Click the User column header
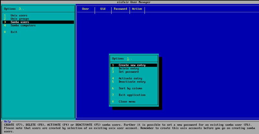259x134 pixels. 85,9
